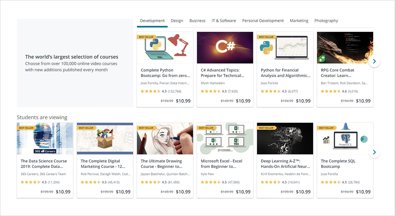Open the Photography tab
395x216 pixels.
pos(326,21)
